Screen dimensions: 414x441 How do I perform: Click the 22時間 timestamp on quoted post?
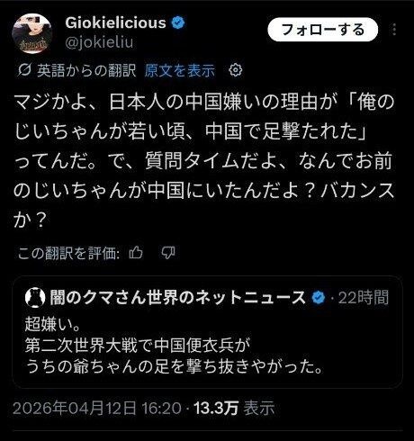click(x=363, y=298)
